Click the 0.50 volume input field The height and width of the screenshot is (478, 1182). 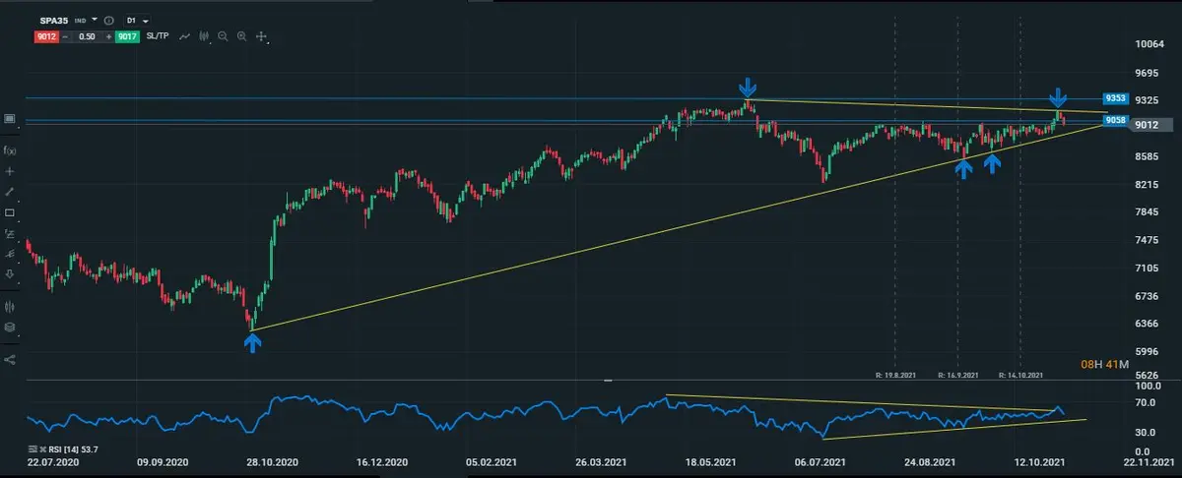point(86,36)
